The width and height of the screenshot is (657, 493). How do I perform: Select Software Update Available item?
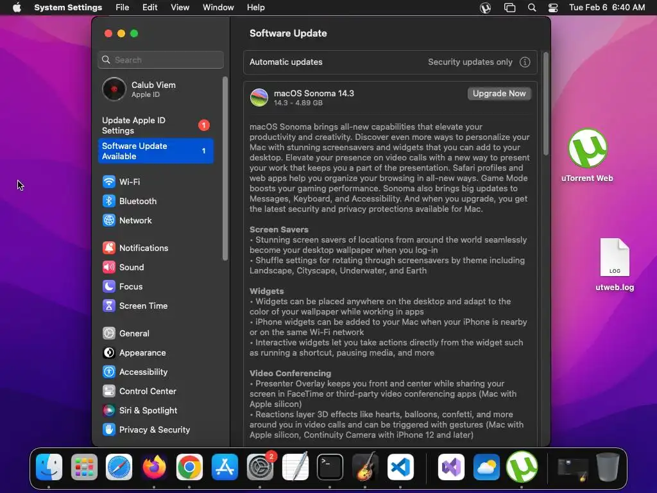click(x=156, y=151)
